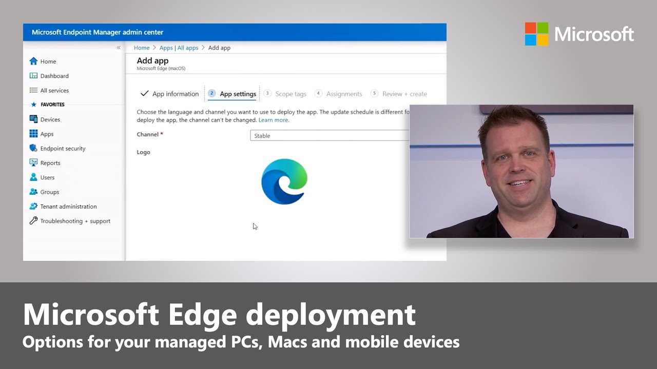Click the FAVORITES section label
Image resolution: width=657 pixels, height=369 pixels.
coord(52,105)
